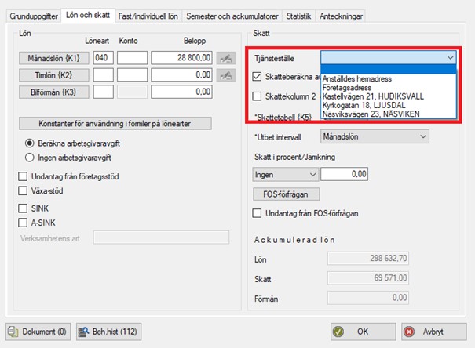This screenshot has height=348, width=475.
Task: Select Ingen arbetsgivaravgift radio option
Action: (31, 157)
